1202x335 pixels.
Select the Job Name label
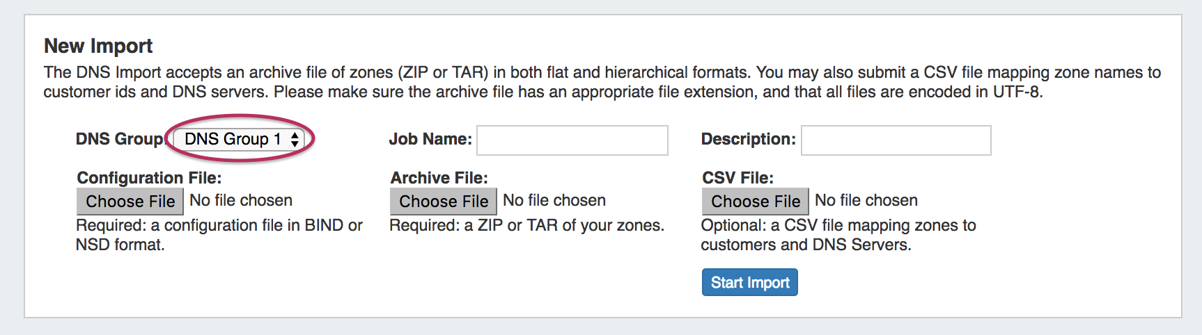coord(430,139)
